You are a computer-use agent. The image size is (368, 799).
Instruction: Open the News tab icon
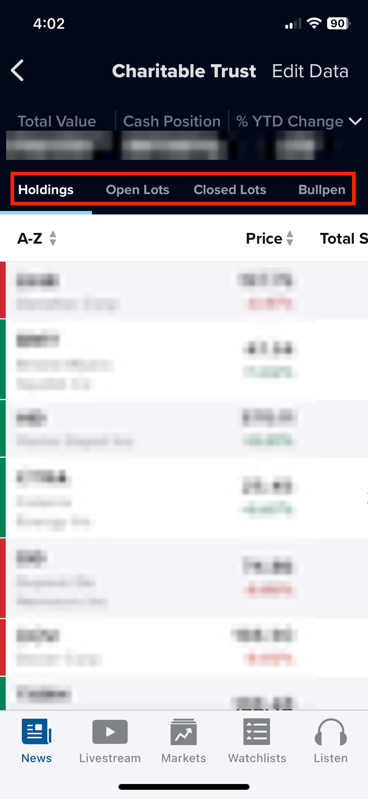click(36, 731)
